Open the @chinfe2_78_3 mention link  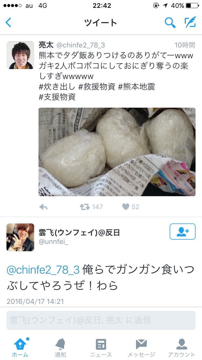pos(43,270)
